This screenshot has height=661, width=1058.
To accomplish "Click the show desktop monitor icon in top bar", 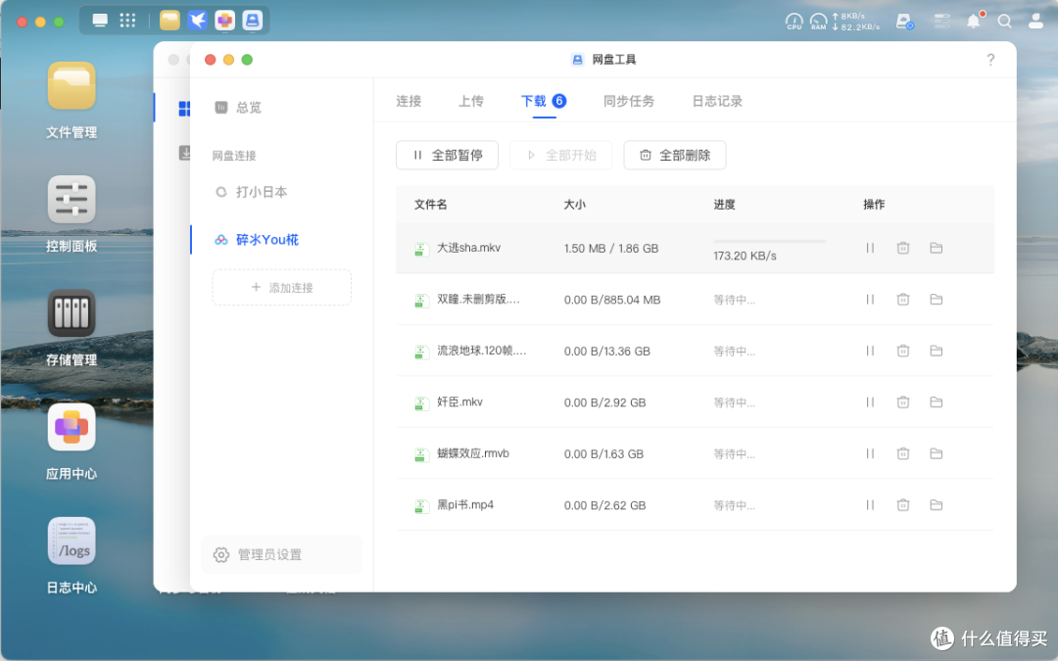I will (x=100, y=21).
